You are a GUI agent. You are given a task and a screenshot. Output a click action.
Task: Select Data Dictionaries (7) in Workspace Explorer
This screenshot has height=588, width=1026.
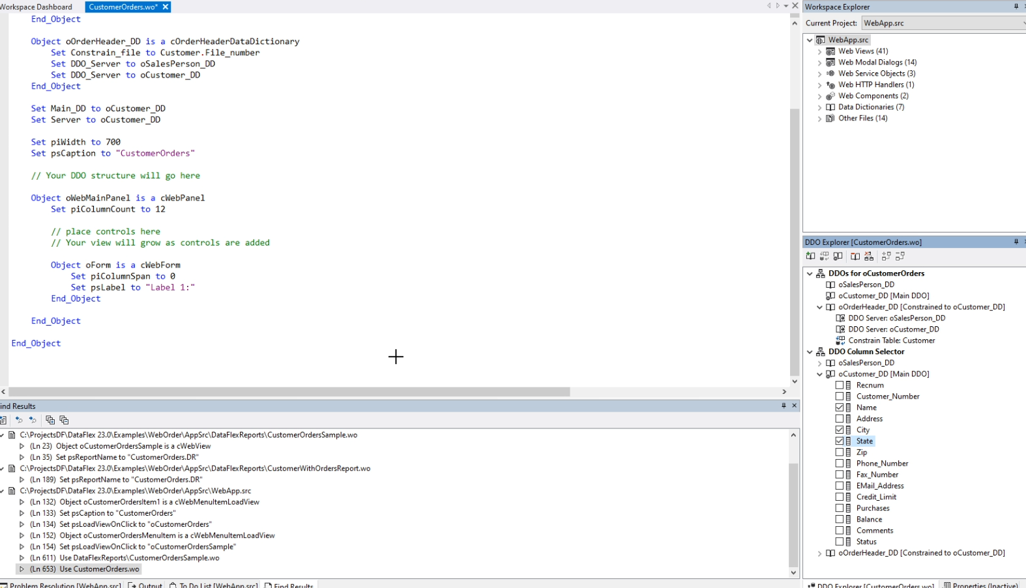[x=871, y=107]
